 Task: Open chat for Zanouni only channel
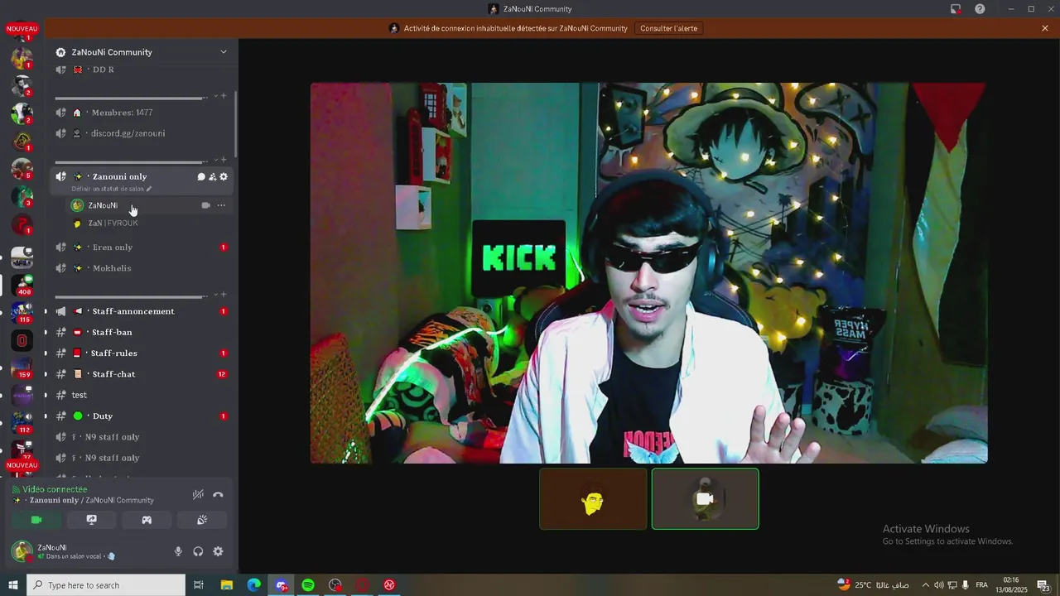(x=201, y=176)
